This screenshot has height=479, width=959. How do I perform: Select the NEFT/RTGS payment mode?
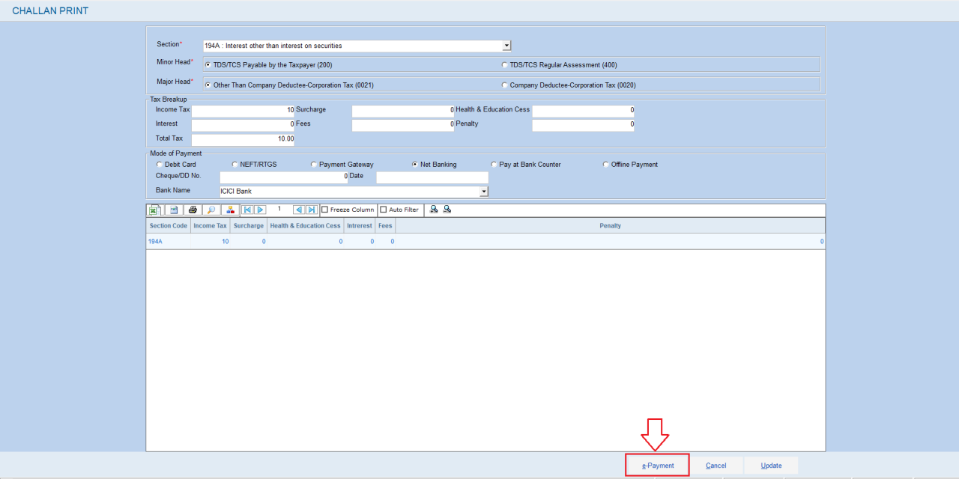point(235,165)
